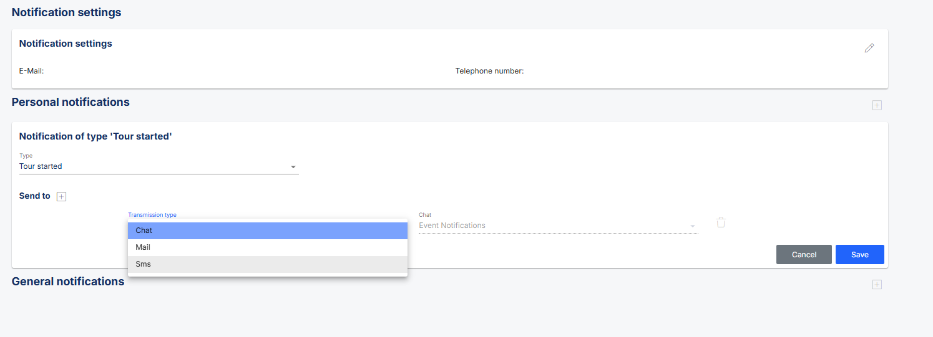933x337 pixels.
Task: Click the Transmission type field label
Action: click(x=152, y=215)
